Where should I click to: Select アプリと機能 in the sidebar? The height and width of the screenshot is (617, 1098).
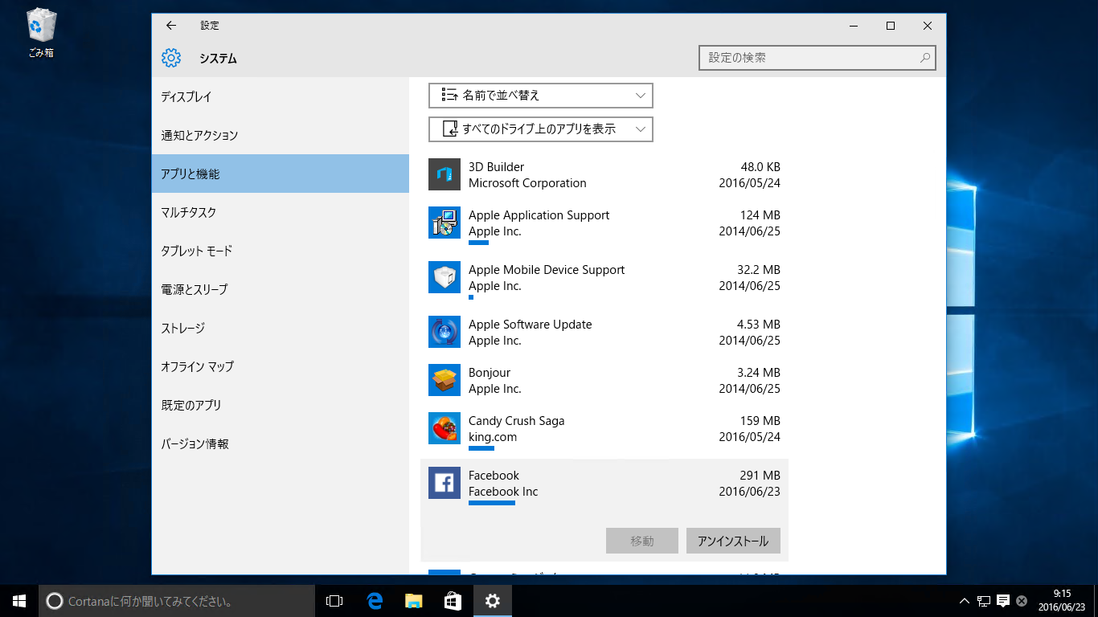click(281, 174)
